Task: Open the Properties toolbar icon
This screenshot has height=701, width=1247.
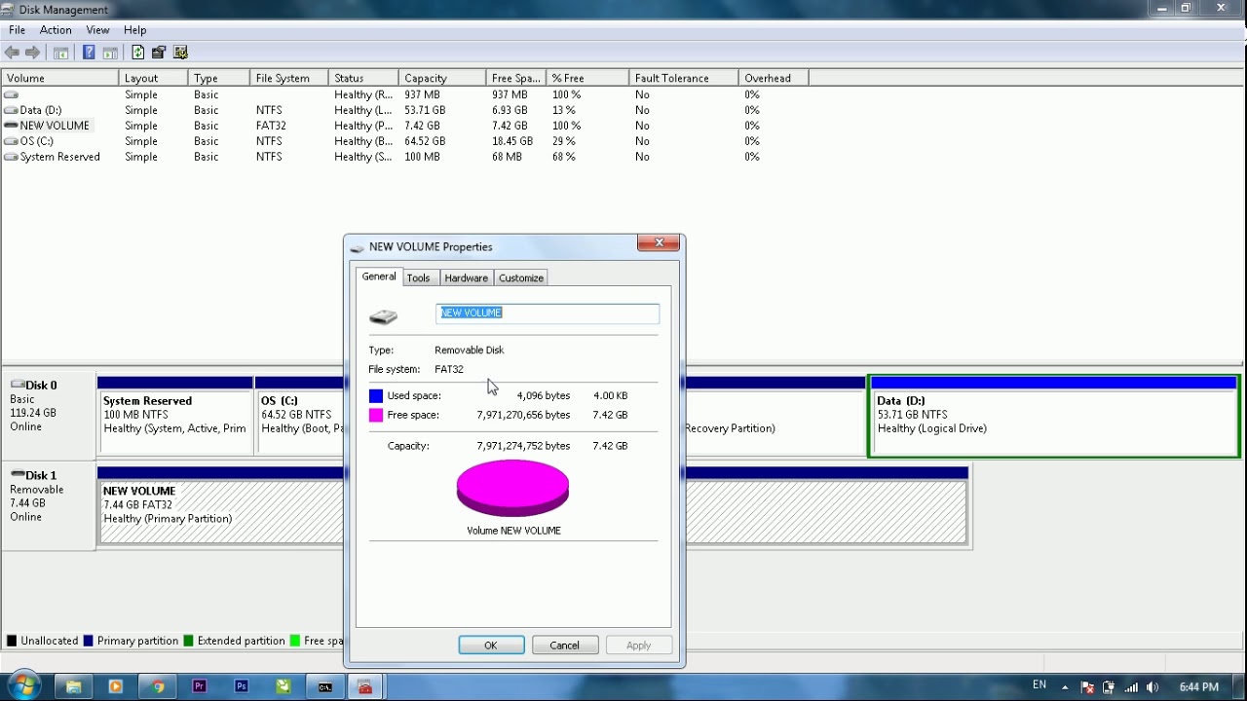Action: coord(159,53)
